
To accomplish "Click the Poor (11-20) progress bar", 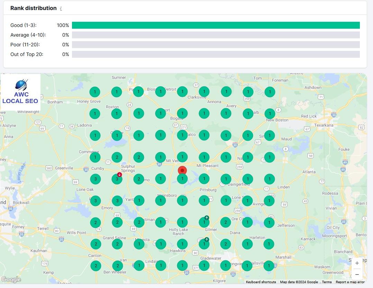I will tap(216, 45).
